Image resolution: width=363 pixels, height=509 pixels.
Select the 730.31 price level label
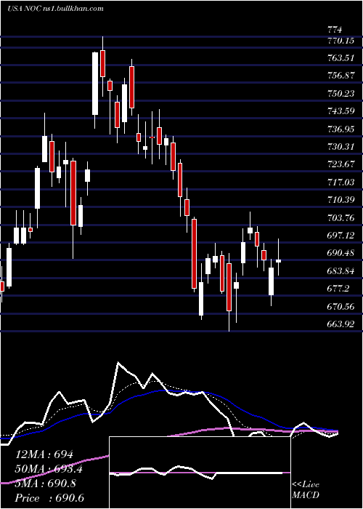340,147
